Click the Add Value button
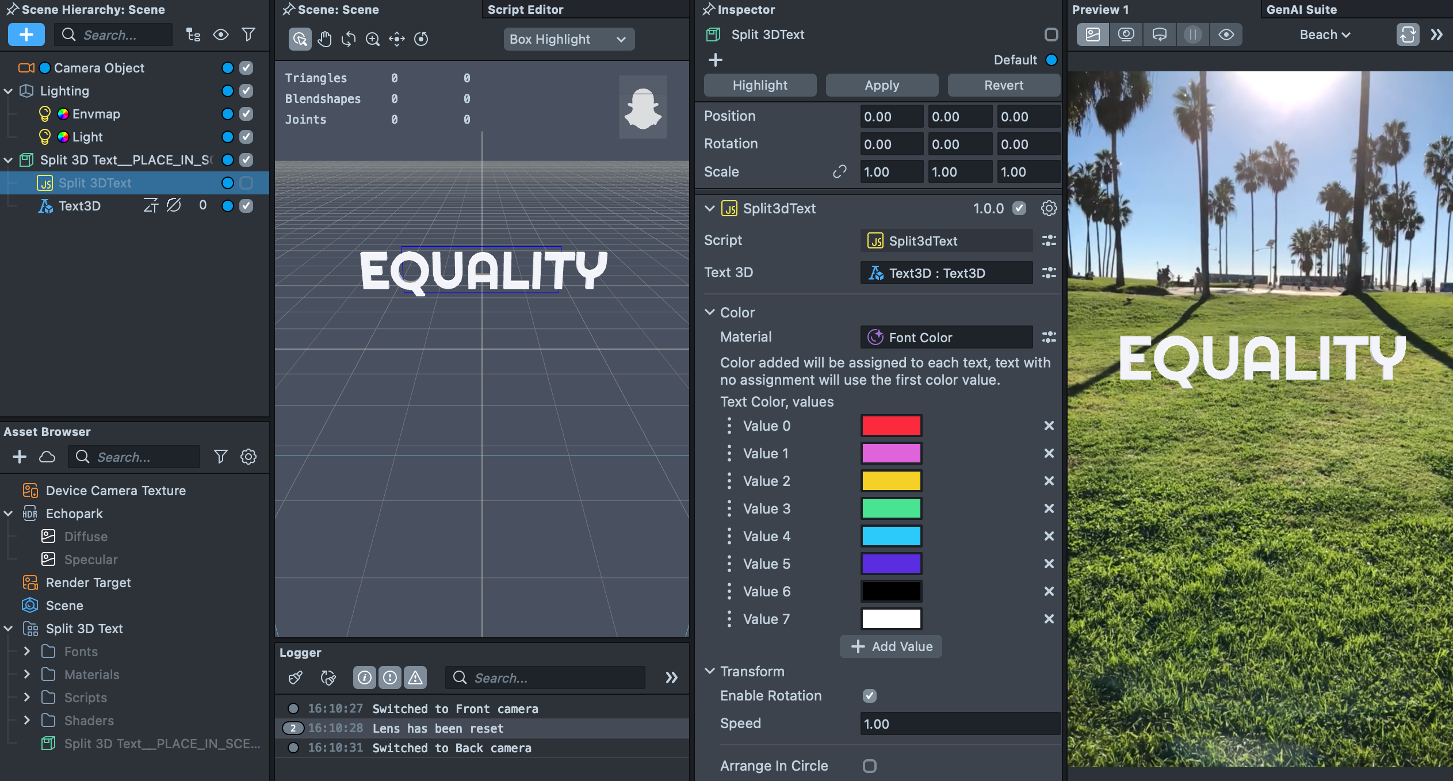 [x=890, y=646]
